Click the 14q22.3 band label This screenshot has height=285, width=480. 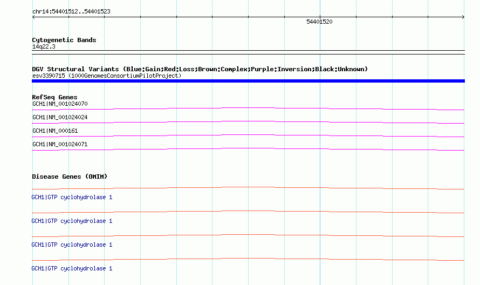44,46
